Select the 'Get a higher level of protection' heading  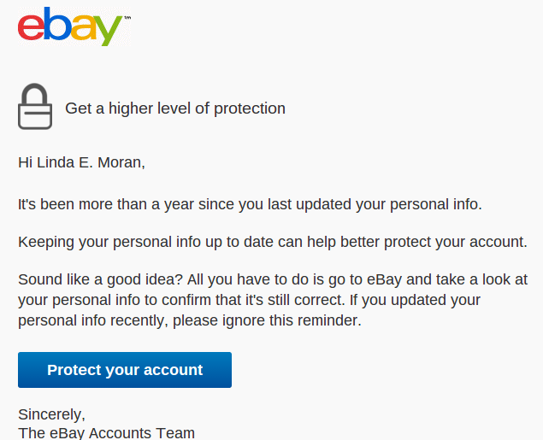coord(175,109)
